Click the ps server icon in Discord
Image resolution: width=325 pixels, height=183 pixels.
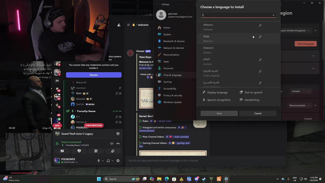pyautogui.click(x=57, y=80)
